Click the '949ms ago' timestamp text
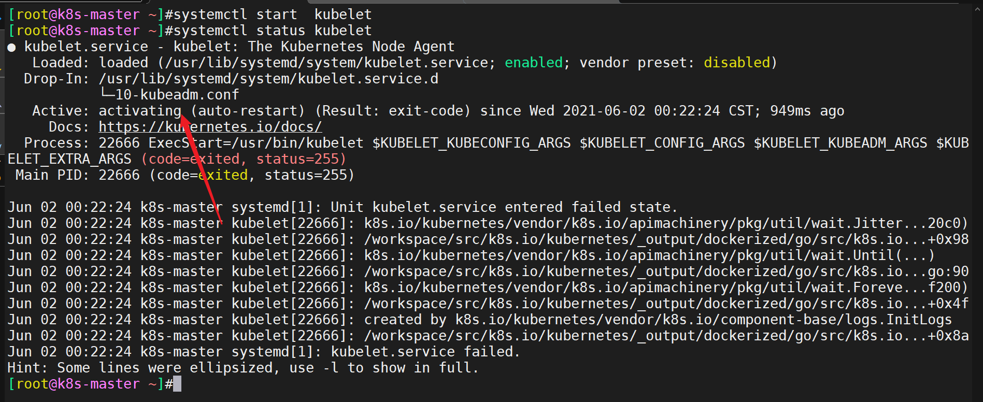 [x=807, y=111]
